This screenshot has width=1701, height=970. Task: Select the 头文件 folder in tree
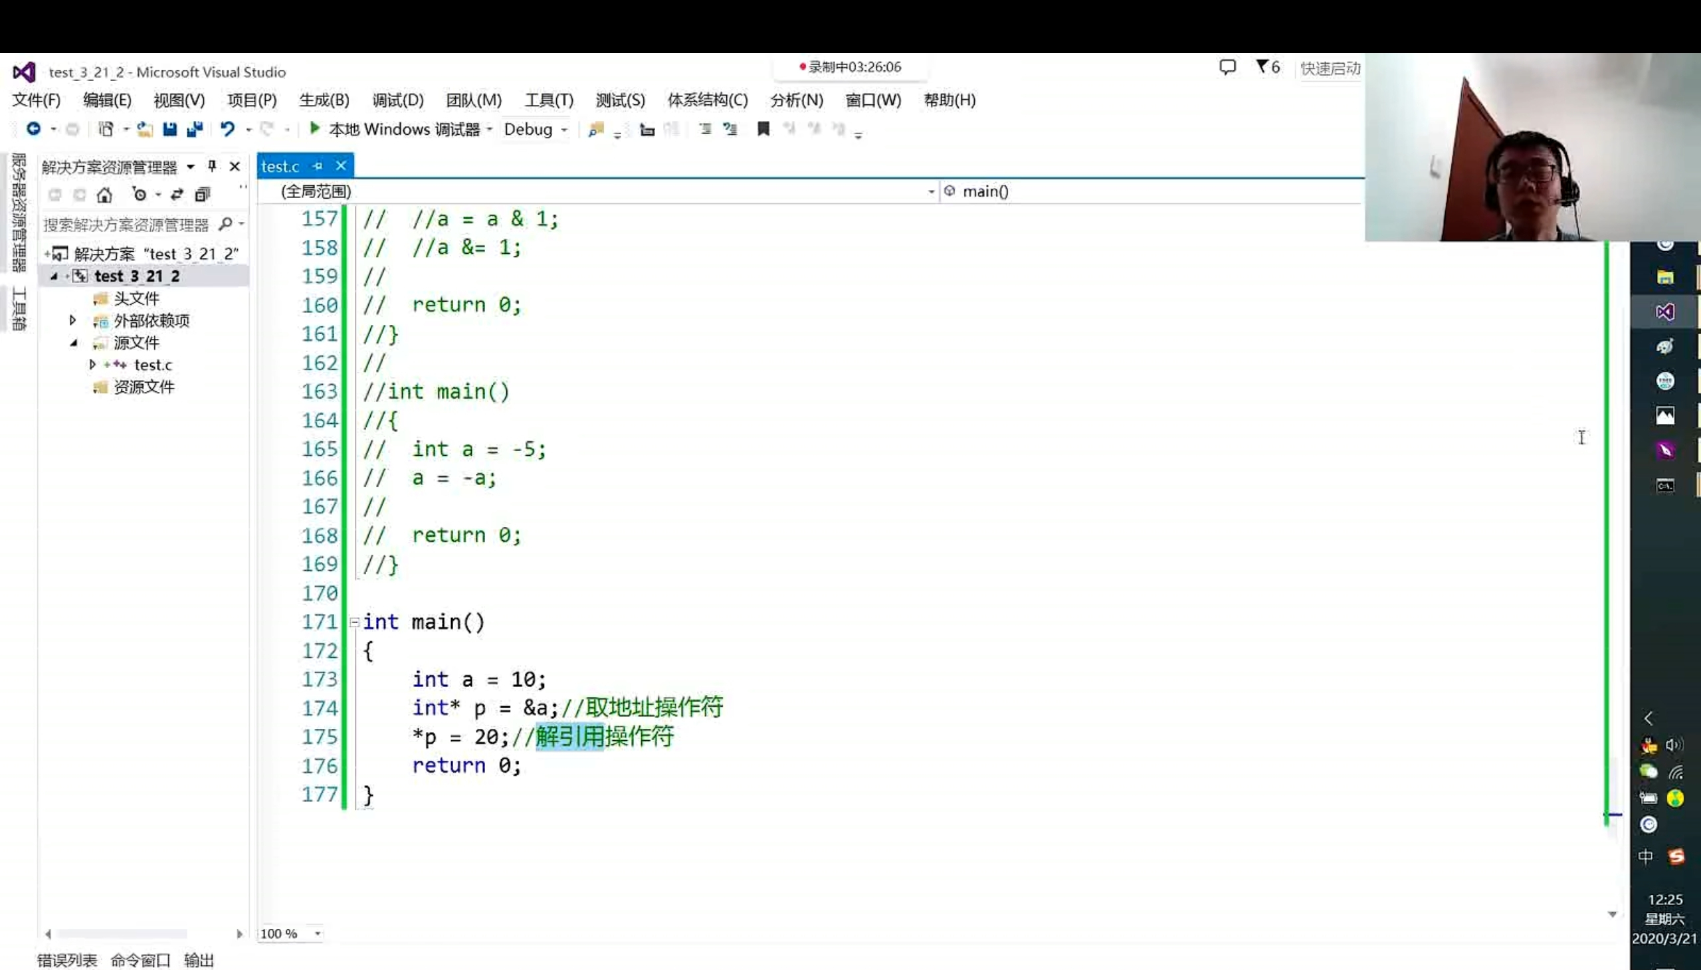coord(136,298)
